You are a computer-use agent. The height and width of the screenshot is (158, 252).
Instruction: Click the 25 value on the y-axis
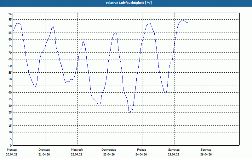tap(10, 112)
